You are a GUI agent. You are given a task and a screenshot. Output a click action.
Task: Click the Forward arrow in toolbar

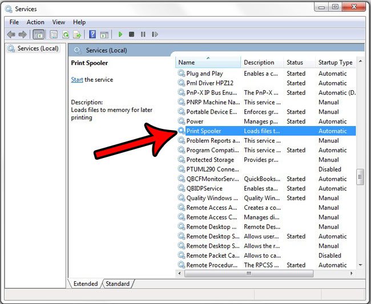22,34
